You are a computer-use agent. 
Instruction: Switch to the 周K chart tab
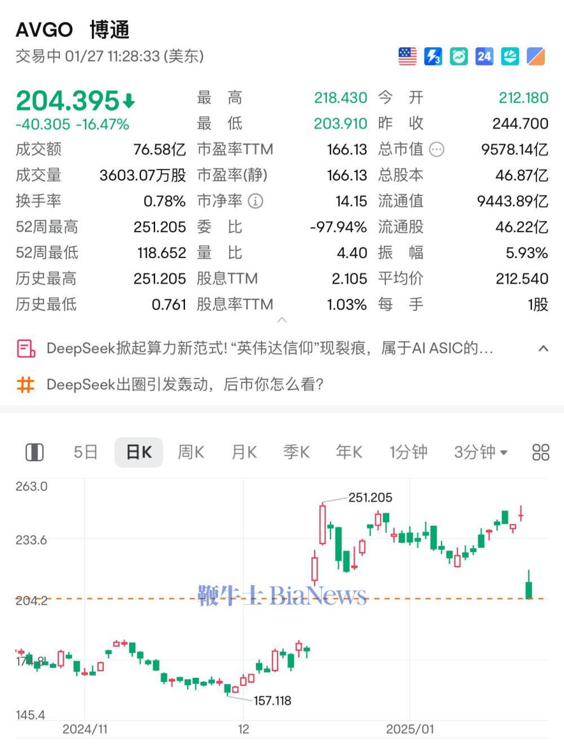tap(191, 452)
